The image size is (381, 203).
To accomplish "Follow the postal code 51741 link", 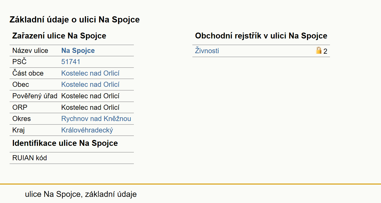I will [x=71, y=62].
